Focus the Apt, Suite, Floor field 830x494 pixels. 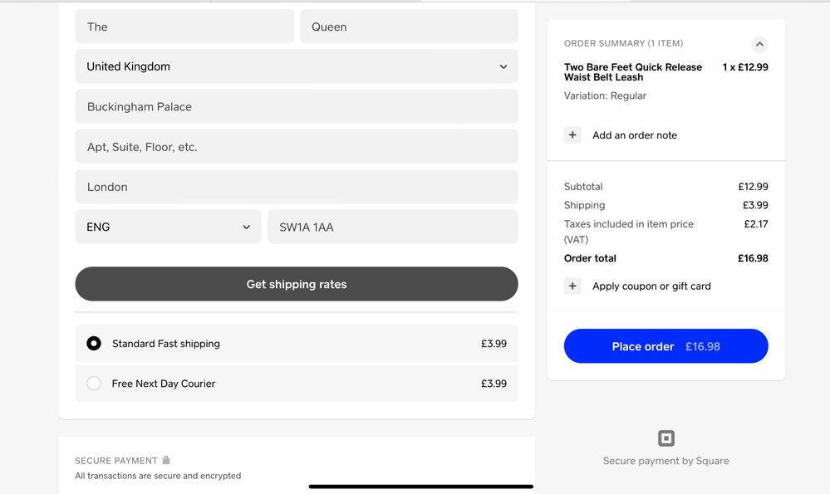coord(297,147)
